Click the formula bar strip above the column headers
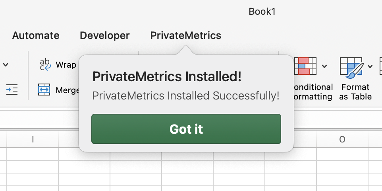The height and width of the screenshot is (191, 382). coord(40,118)
